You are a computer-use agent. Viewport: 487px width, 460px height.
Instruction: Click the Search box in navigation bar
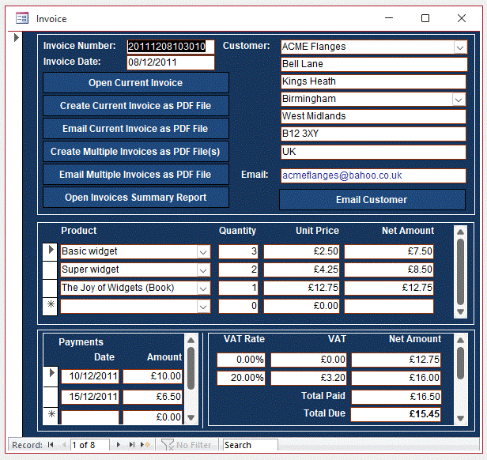point(250,445)
